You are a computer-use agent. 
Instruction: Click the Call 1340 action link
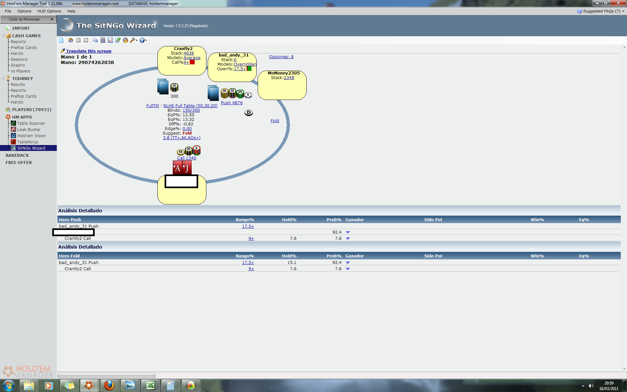pyautogui.click(x=186, y=158)
